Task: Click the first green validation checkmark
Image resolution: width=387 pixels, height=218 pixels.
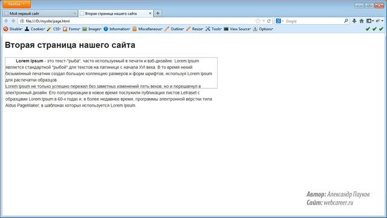Action: [368, 29]
